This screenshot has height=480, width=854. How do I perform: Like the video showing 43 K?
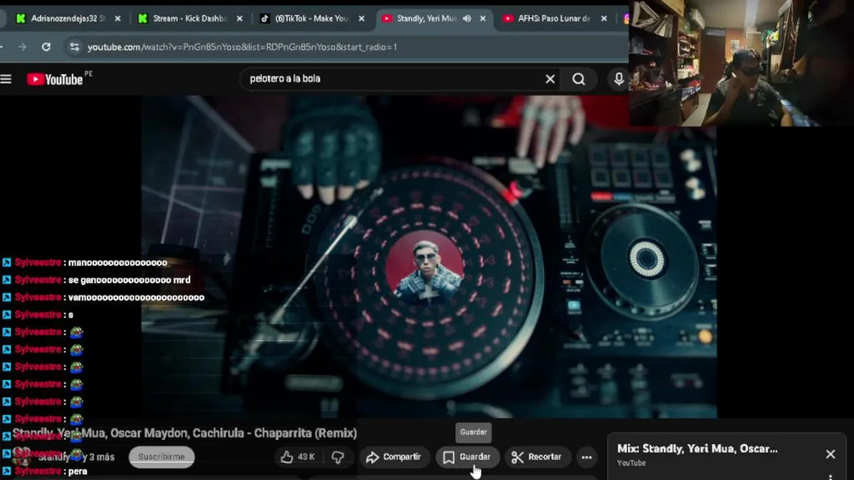(x=298, y=457)
